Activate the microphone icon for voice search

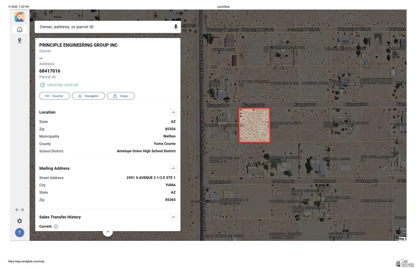coord(175,27)
